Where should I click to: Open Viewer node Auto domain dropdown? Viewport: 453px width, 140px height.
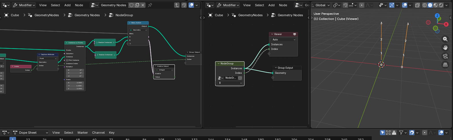point(283,40)
